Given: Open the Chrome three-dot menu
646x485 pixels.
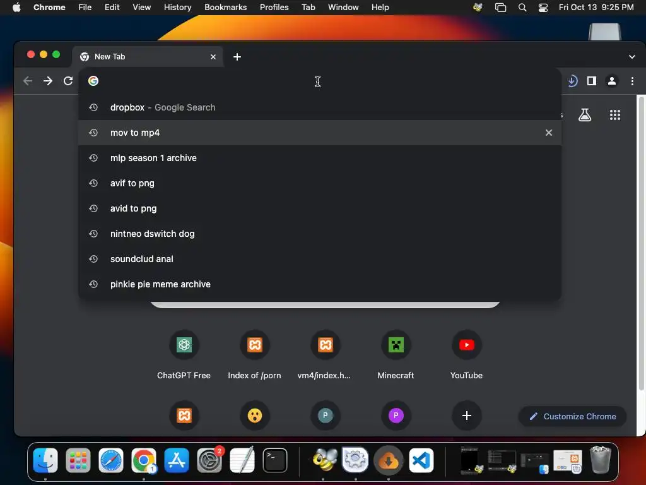Looking at the screenshot, I should pyautogui.click(x=632, y=81).
